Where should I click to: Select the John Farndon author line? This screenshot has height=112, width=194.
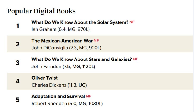click(x=63, y=66)
